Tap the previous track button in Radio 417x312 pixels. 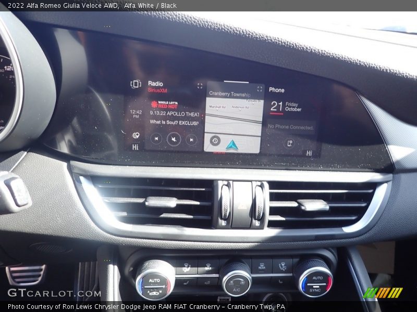[156, 139]
